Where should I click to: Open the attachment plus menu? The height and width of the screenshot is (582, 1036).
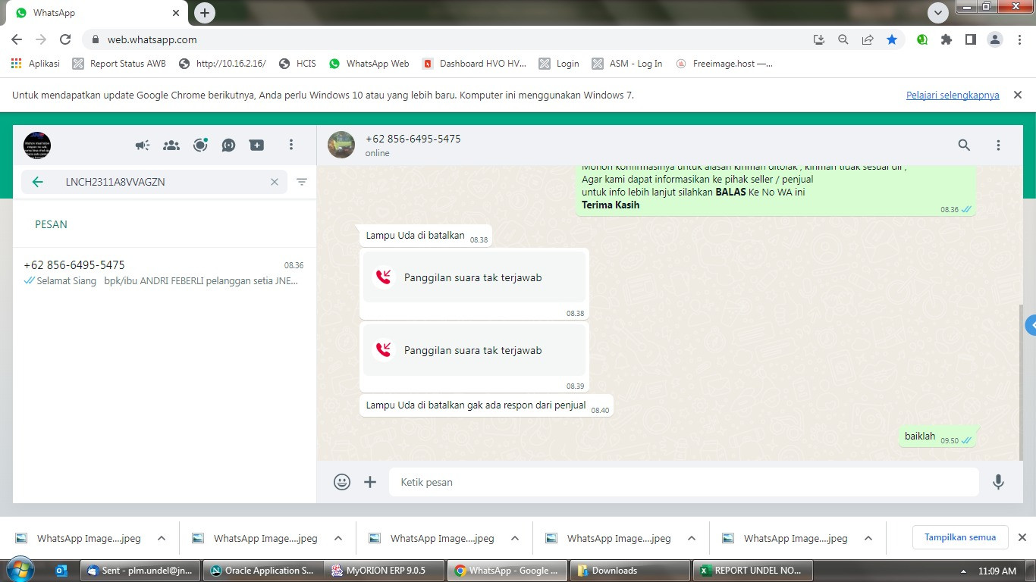(x=370, y=482)
